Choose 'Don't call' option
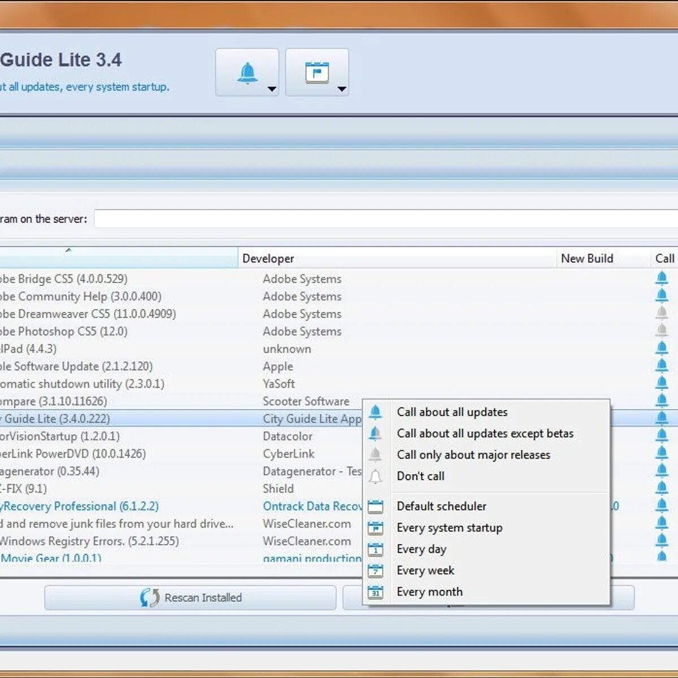 pos(486,476)
